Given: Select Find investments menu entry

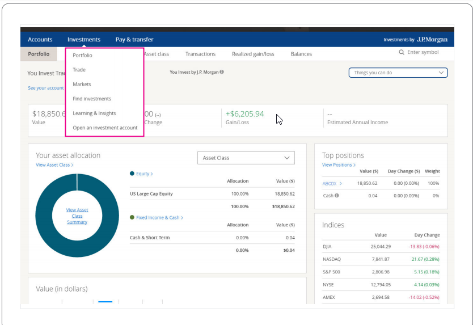Looking at the screenshot, I should point(92,99).
